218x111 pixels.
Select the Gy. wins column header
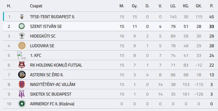point(134,6)
